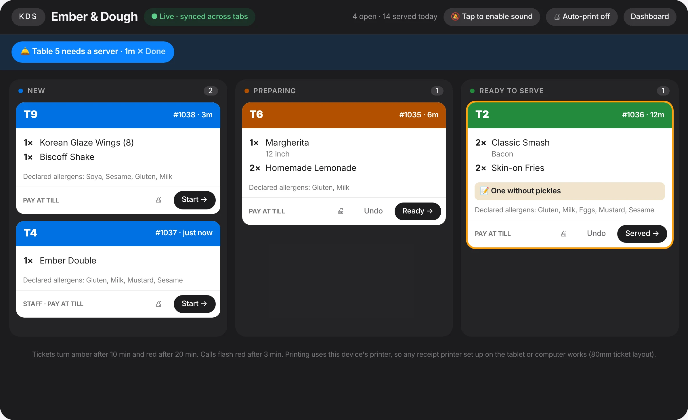Image resolution: width=688 pixels, height=420 pixels.
Task: Click the service bell icon on Table 5 alert
Action: [x=25, y=51]
